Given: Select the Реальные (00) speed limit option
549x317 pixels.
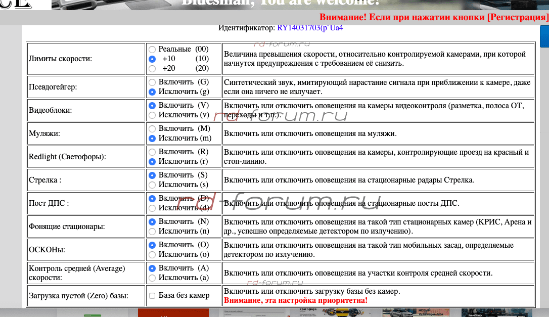Looking at the screenshot, I should (152, 50).
